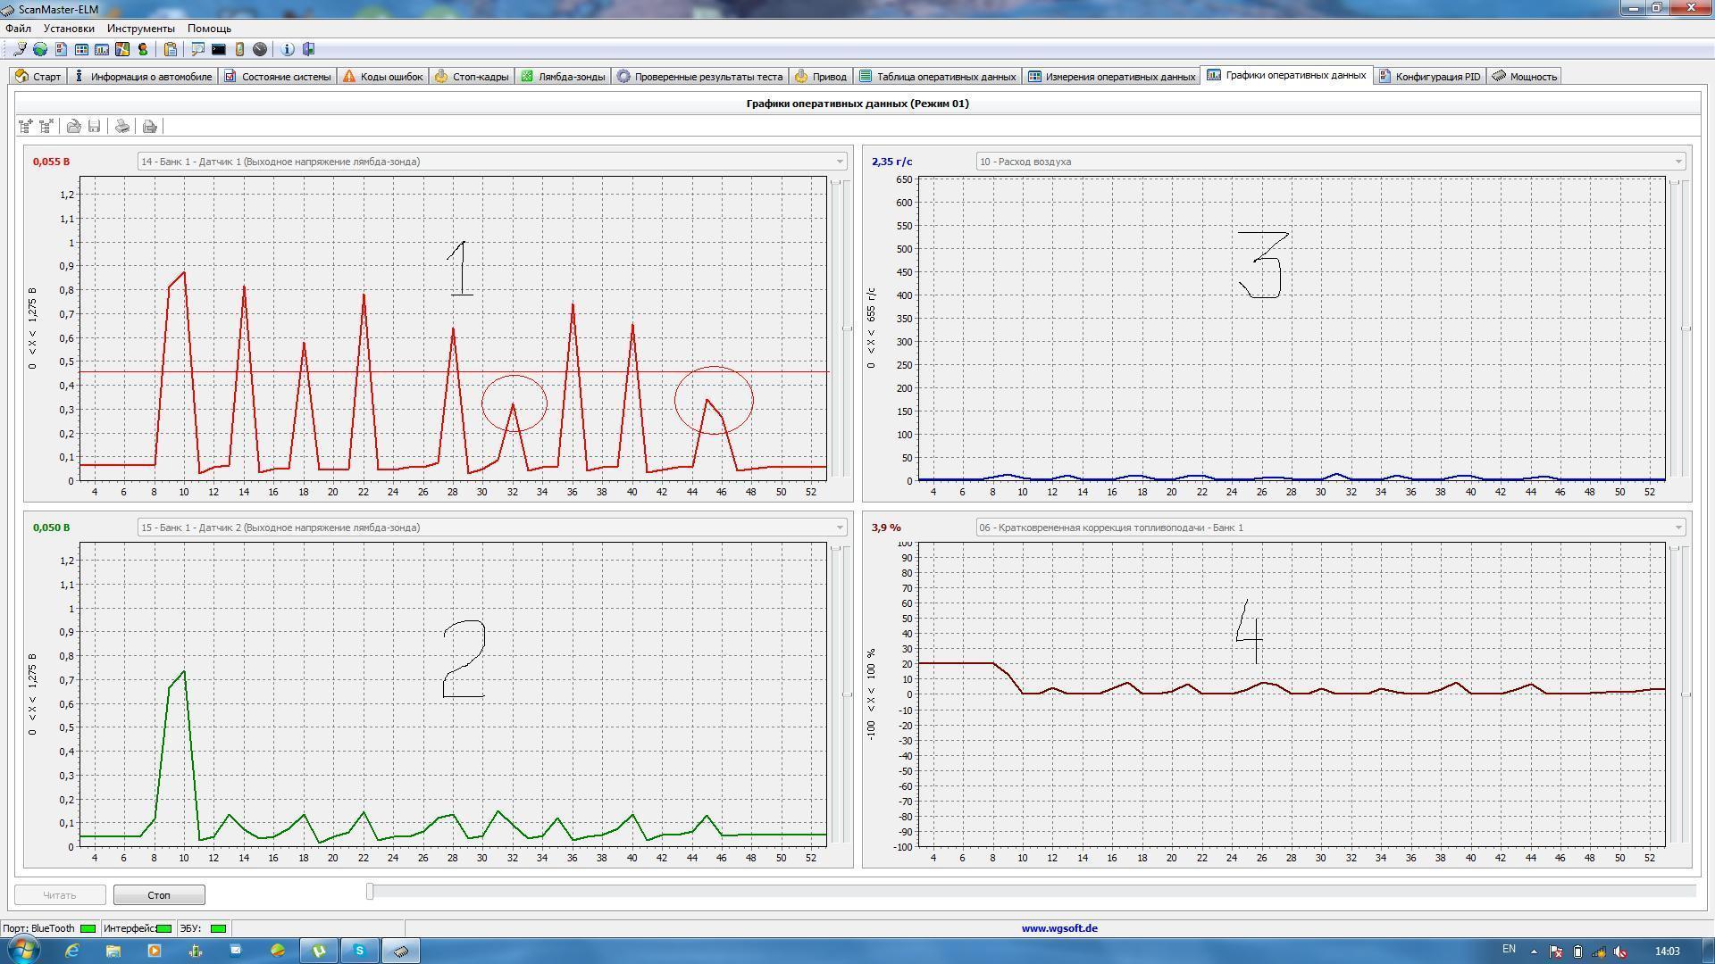Click the horizontal playback slider handle at bottom
Viewport: 1715px width, 964px height.
370,891
